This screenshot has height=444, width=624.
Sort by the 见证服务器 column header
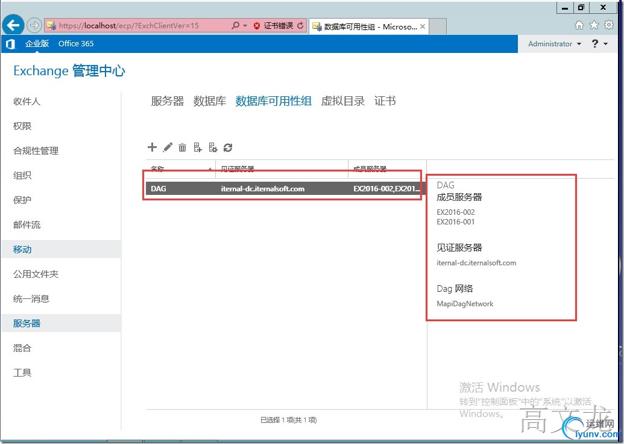(x=282, y=168)
